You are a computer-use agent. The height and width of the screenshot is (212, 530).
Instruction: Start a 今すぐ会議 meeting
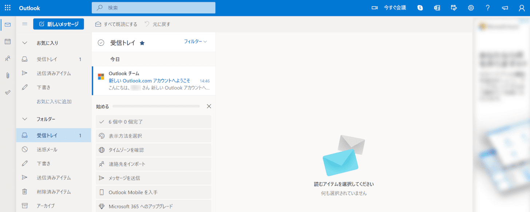click(x=388, y=8)
